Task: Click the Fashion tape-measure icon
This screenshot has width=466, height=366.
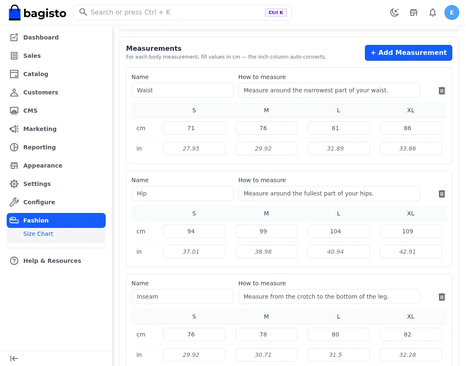Action: click(14, 220)
